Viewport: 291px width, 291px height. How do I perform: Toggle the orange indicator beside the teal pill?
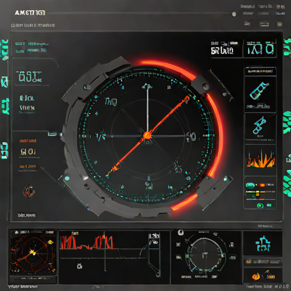pos(262,185)
